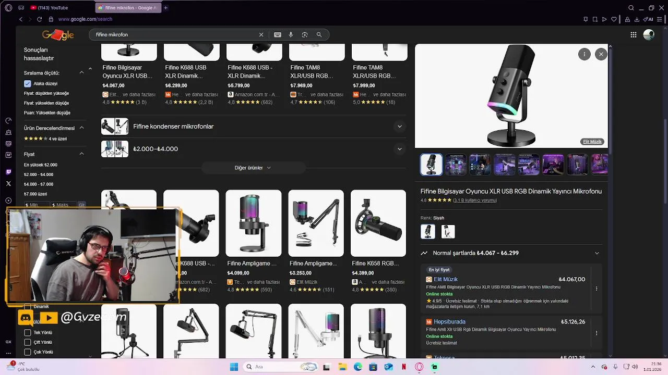Start voice search with microphone icon
The image size is (668, 375).
tap(291, 35)
